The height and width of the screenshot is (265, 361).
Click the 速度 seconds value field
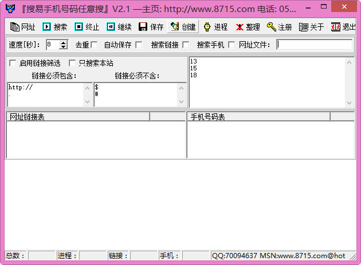53,45
